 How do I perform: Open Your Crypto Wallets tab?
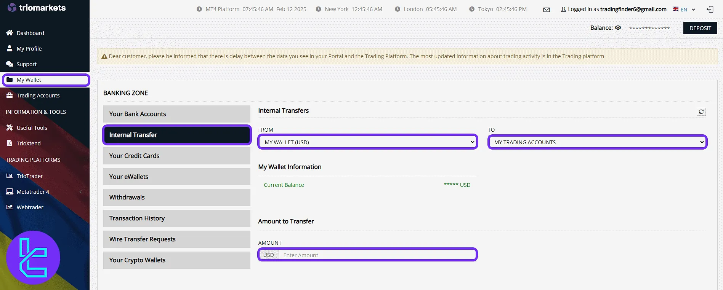click(177, 260)
